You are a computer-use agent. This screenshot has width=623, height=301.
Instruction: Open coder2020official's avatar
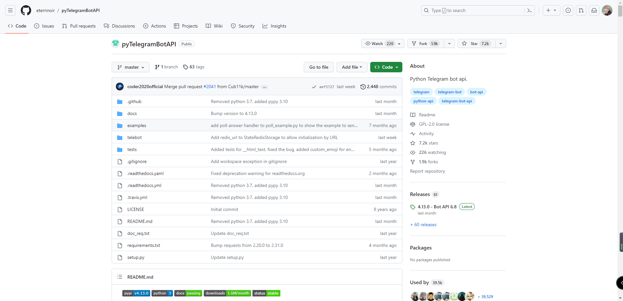pyautogui.click(x=120, y=87)
